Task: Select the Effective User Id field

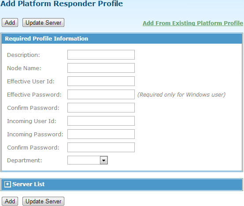Action: (x=101, y=81)
